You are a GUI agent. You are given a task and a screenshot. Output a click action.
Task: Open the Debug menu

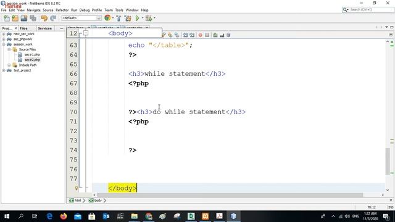pyautogui.click(x=85, y=10)
